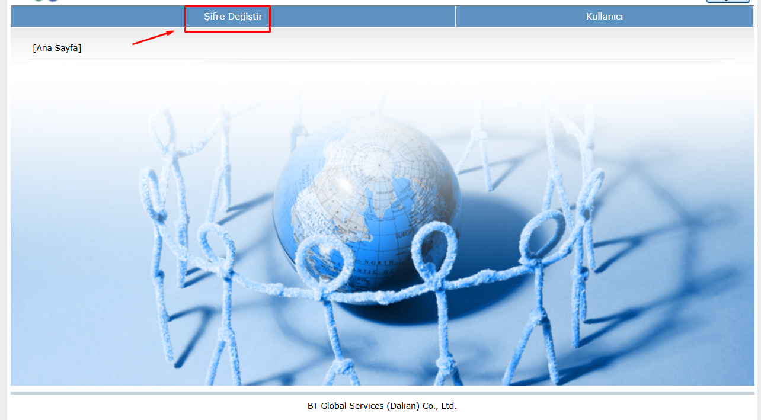Open the Şifre Değiştir menu
The width and height of the screenshot is (761, 420).
233,17
